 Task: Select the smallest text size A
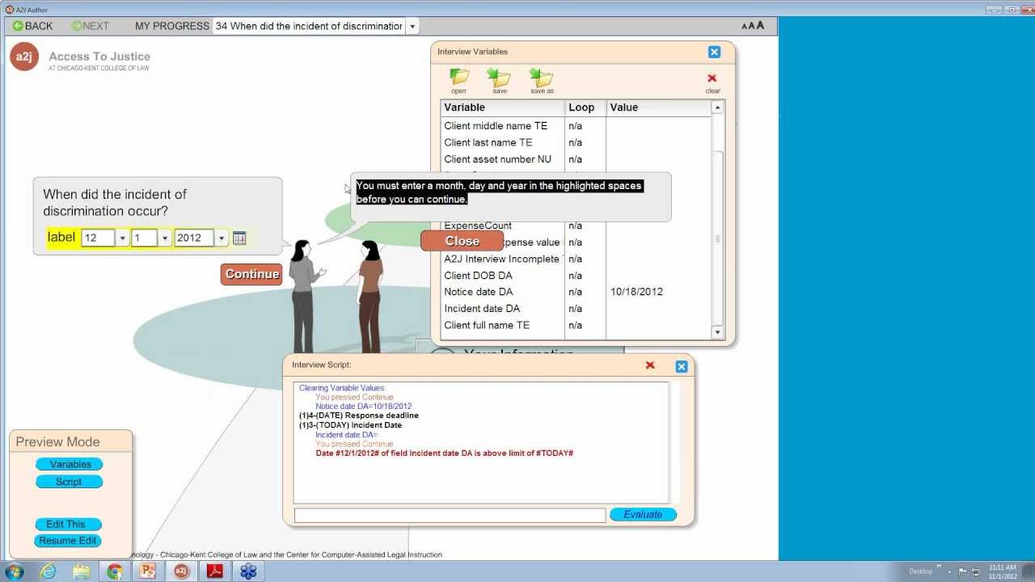coord(743,26)
